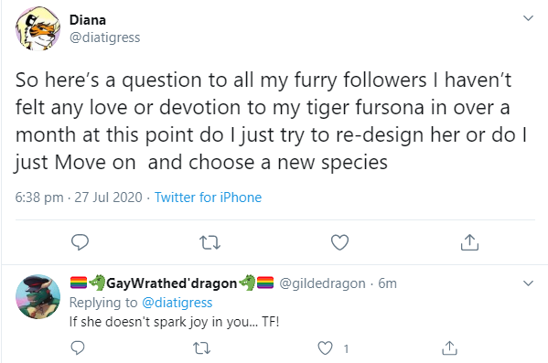View GayWrathed'dragon's avatar
Viewport: 548px width, 363px height.
coord(38,296)
